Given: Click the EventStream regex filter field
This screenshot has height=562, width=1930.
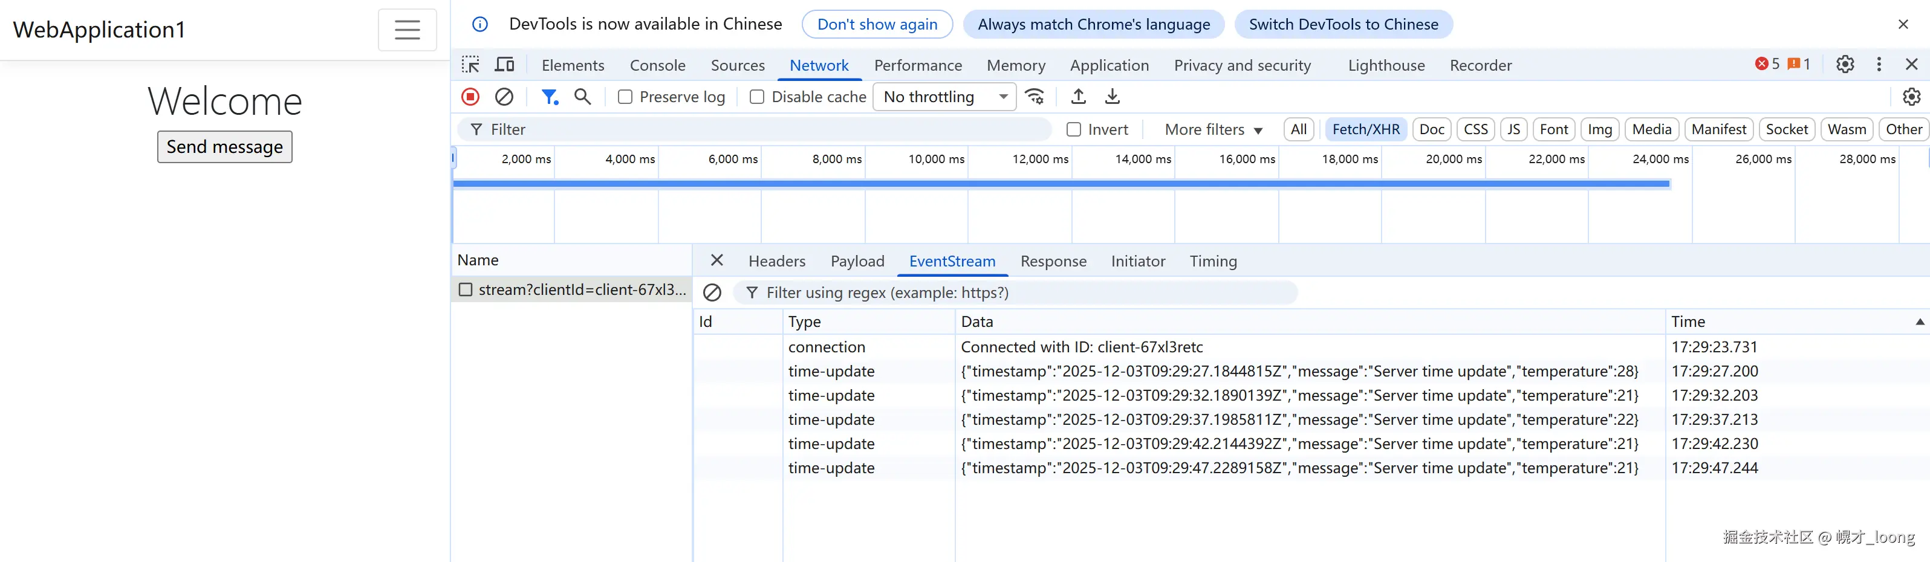Looking at the screenshot, I should (x=1019, y=292).
